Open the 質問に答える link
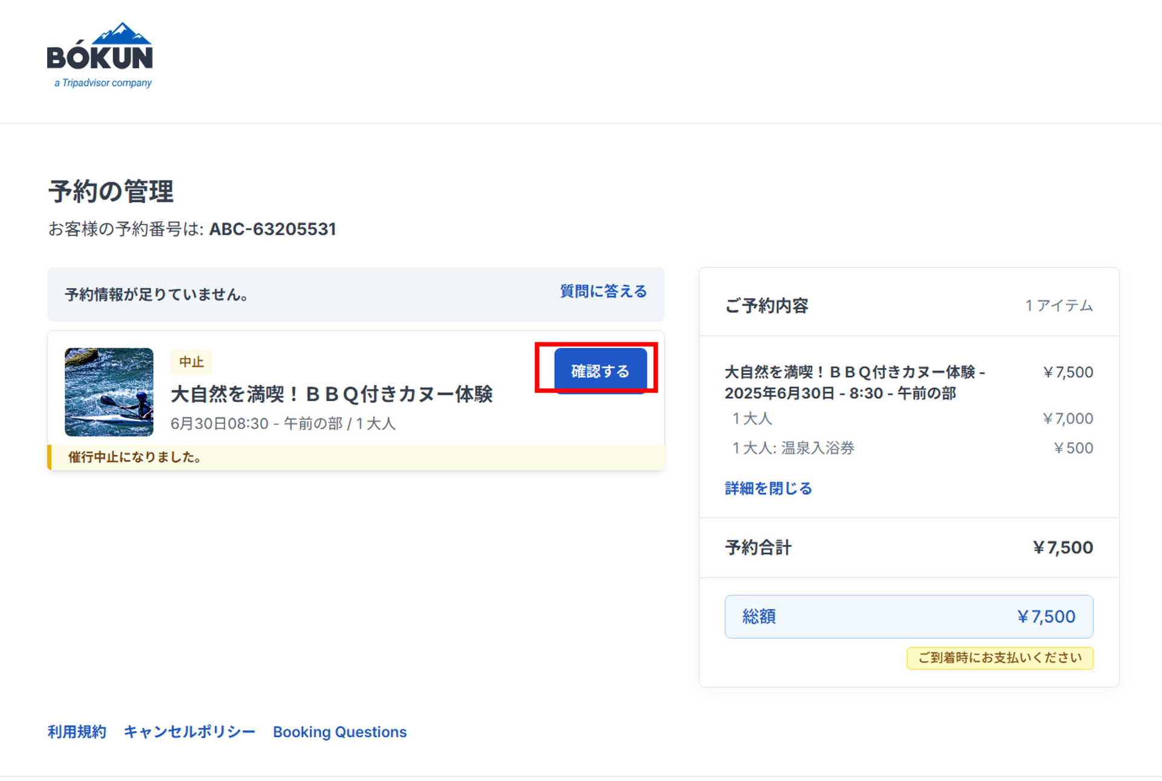Screen dimensions: 1162x781 point(603,292)
